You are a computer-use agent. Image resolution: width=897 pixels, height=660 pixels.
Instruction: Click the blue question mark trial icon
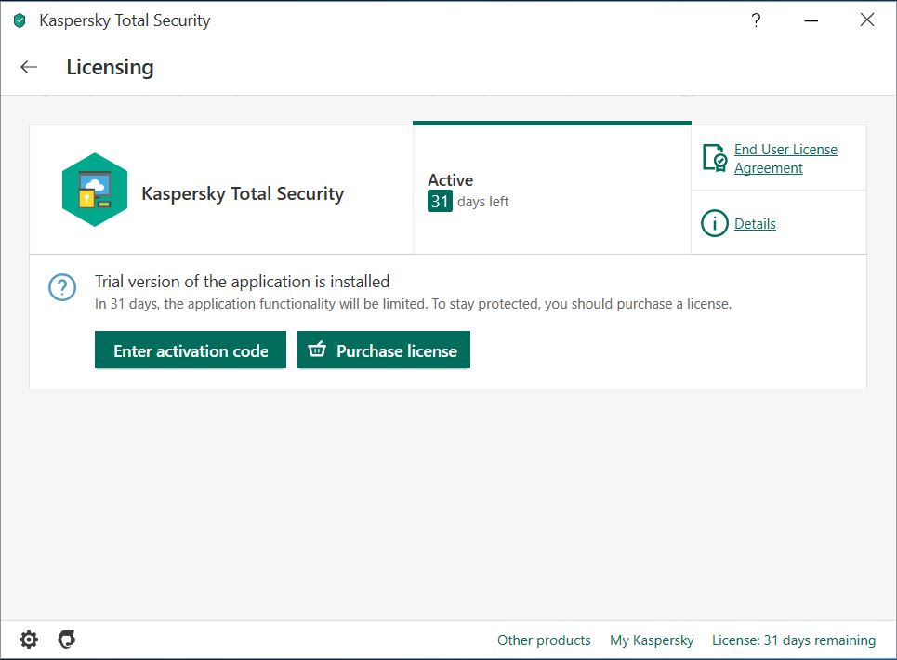click(62, 287)
